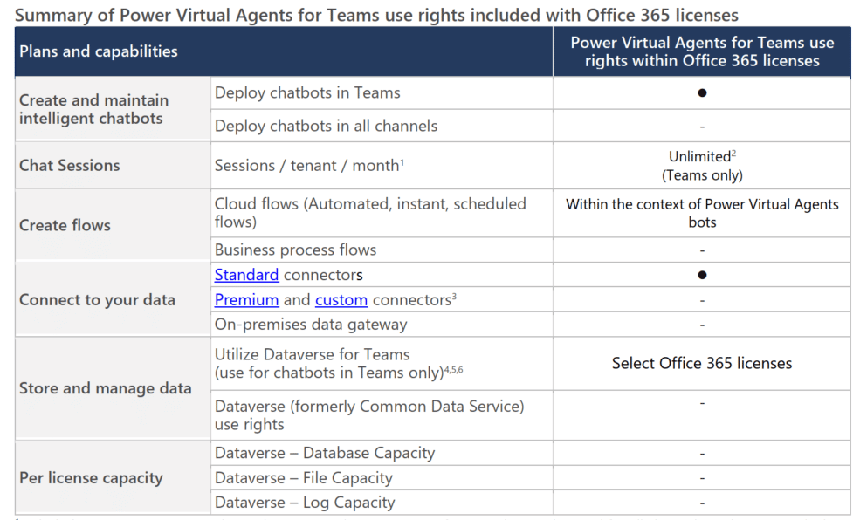Viewport: 860px width, 520px height.
Task: Open the Standard connectors link
Action: (x=246, y=275)
